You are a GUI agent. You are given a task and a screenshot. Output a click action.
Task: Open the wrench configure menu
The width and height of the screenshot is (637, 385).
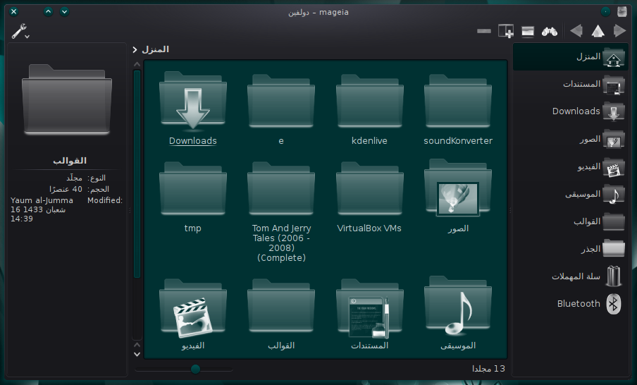20,31
